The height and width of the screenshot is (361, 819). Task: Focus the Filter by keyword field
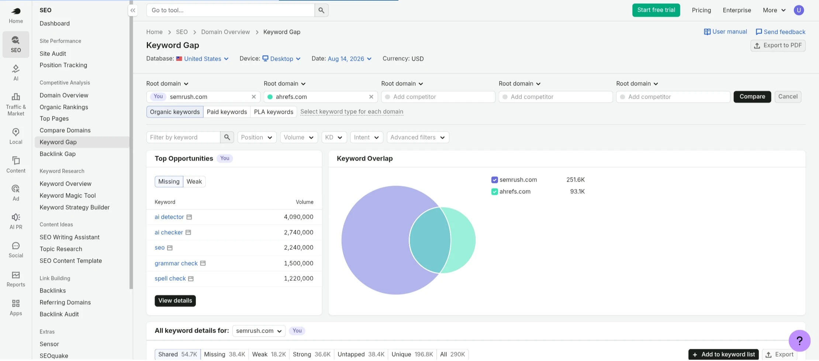(183, 137)
